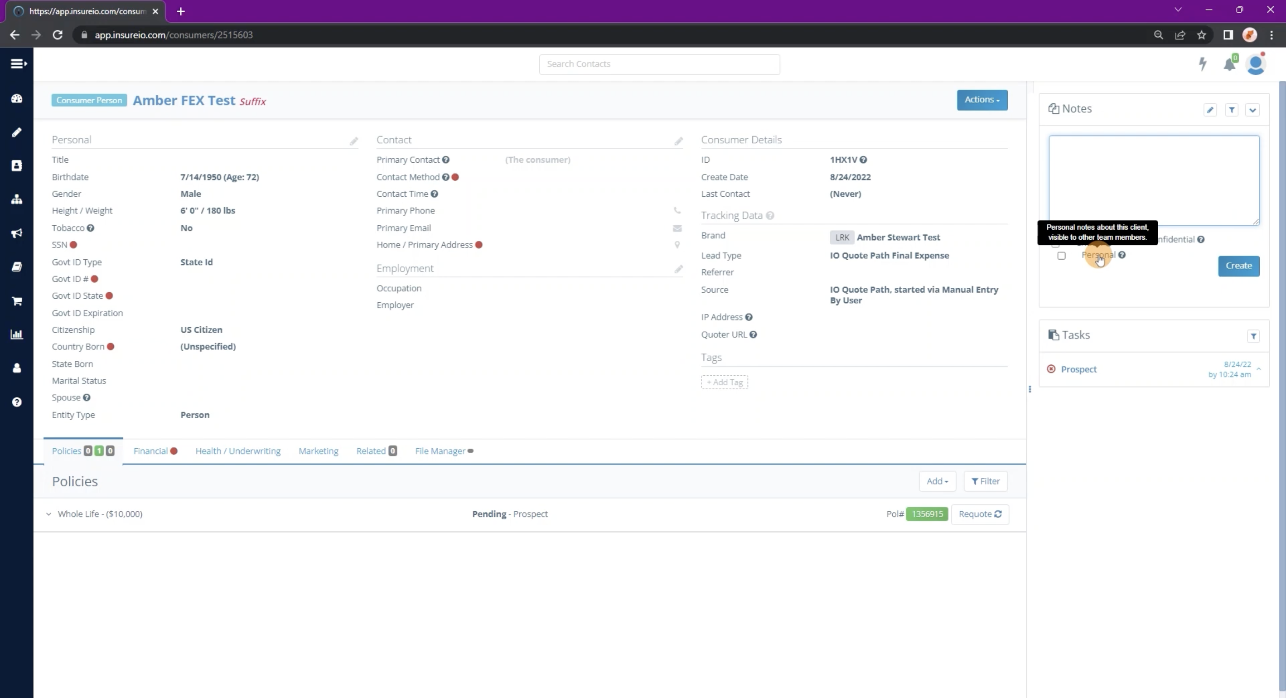
Task: Open the Actions dropdown
Action: [x=982, y=99]
